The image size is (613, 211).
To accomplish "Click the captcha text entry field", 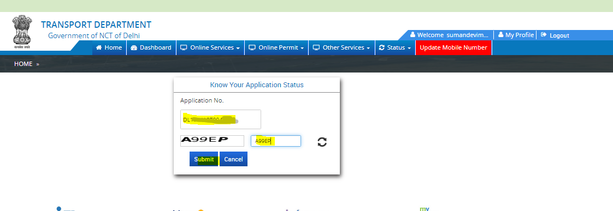I will click(275, 141).
